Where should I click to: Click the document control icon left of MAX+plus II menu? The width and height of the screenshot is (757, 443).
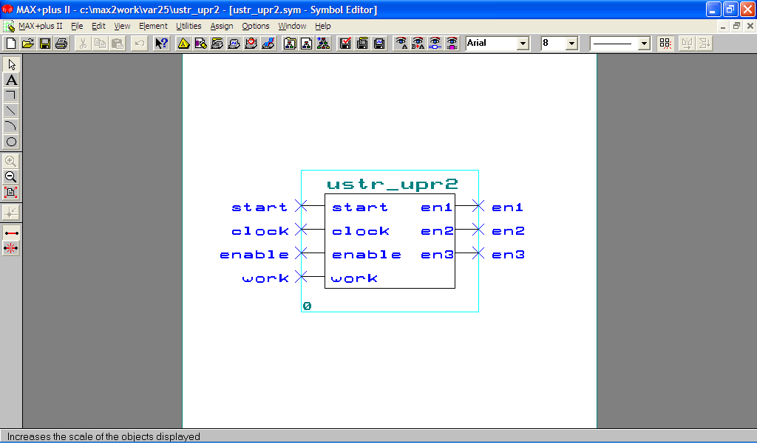point(9,26)
